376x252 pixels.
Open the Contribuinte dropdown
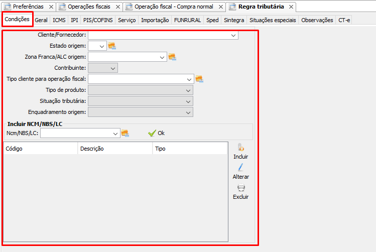[113, 68]
